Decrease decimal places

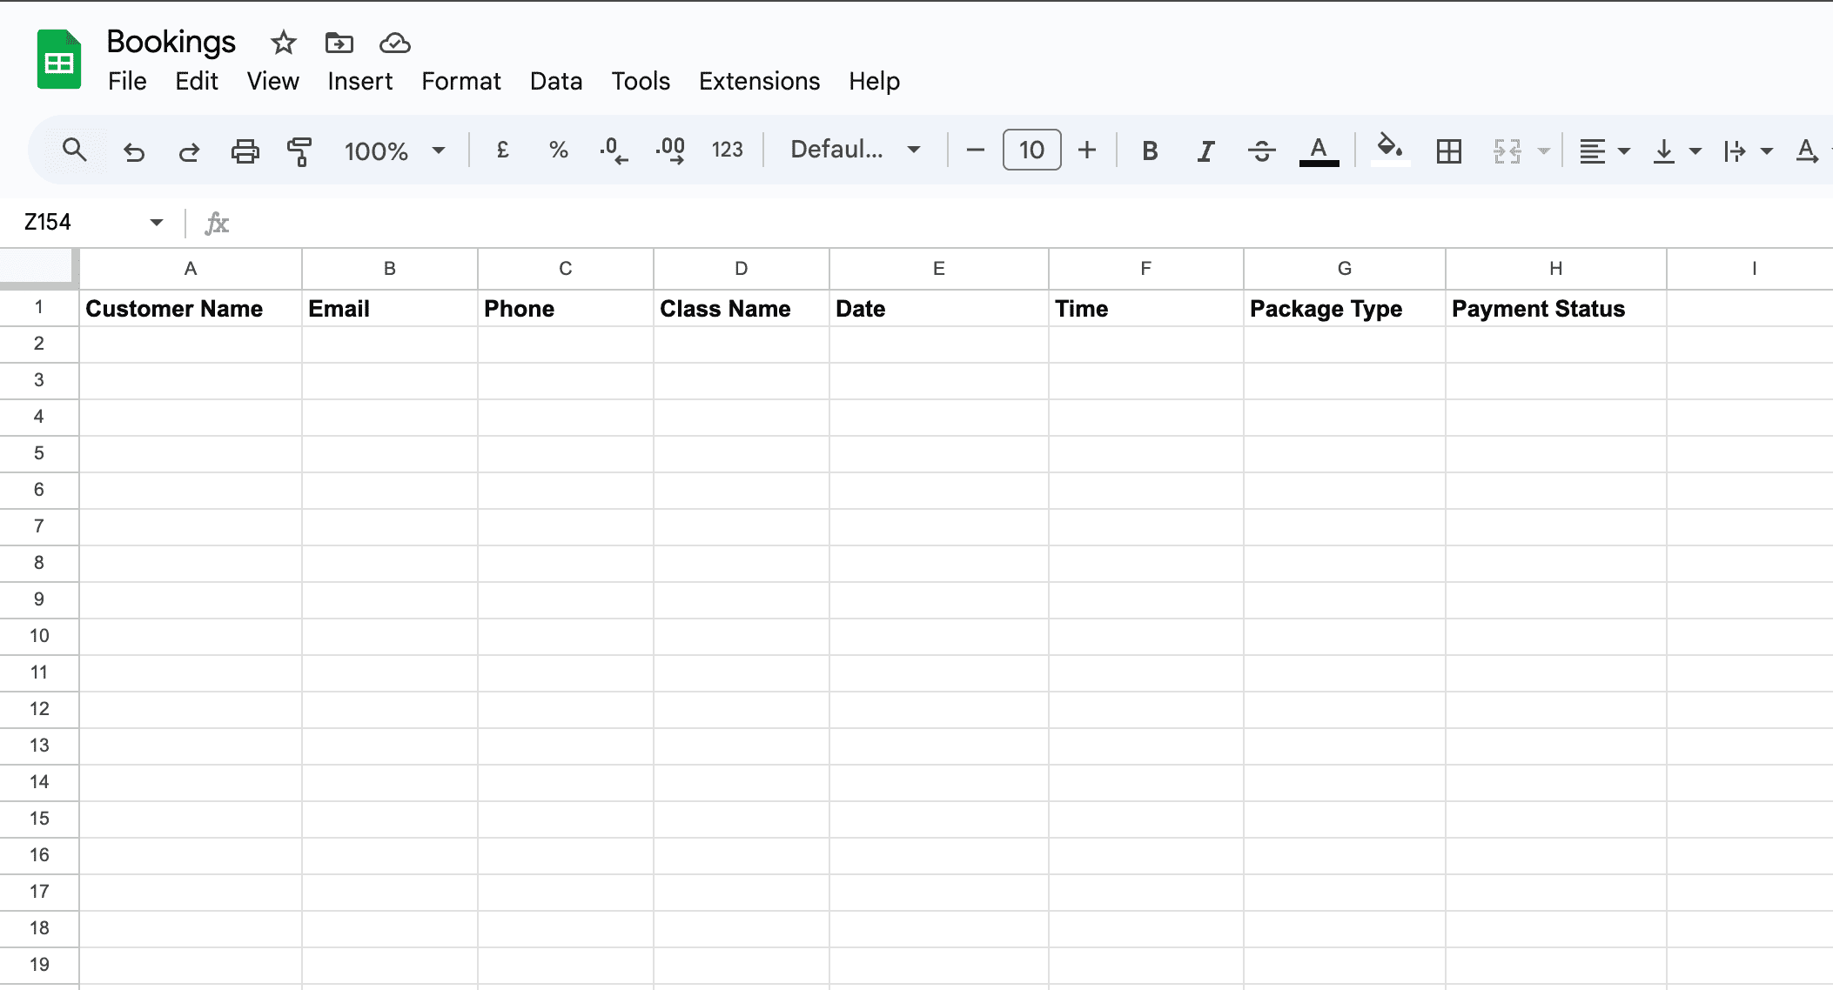[x=614, y=150]
